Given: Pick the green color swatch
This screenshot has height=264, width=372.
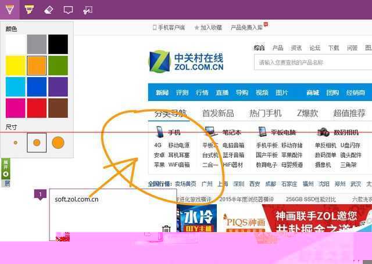Looking at the screenshot, I should click(58, 66).
